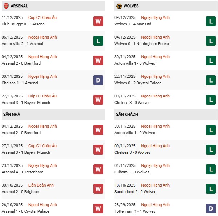This screenshot has height=216, width=218.
Task: Click D badge for Tottenham 1-1 Wolves
Action: click(x=211, y=208)
